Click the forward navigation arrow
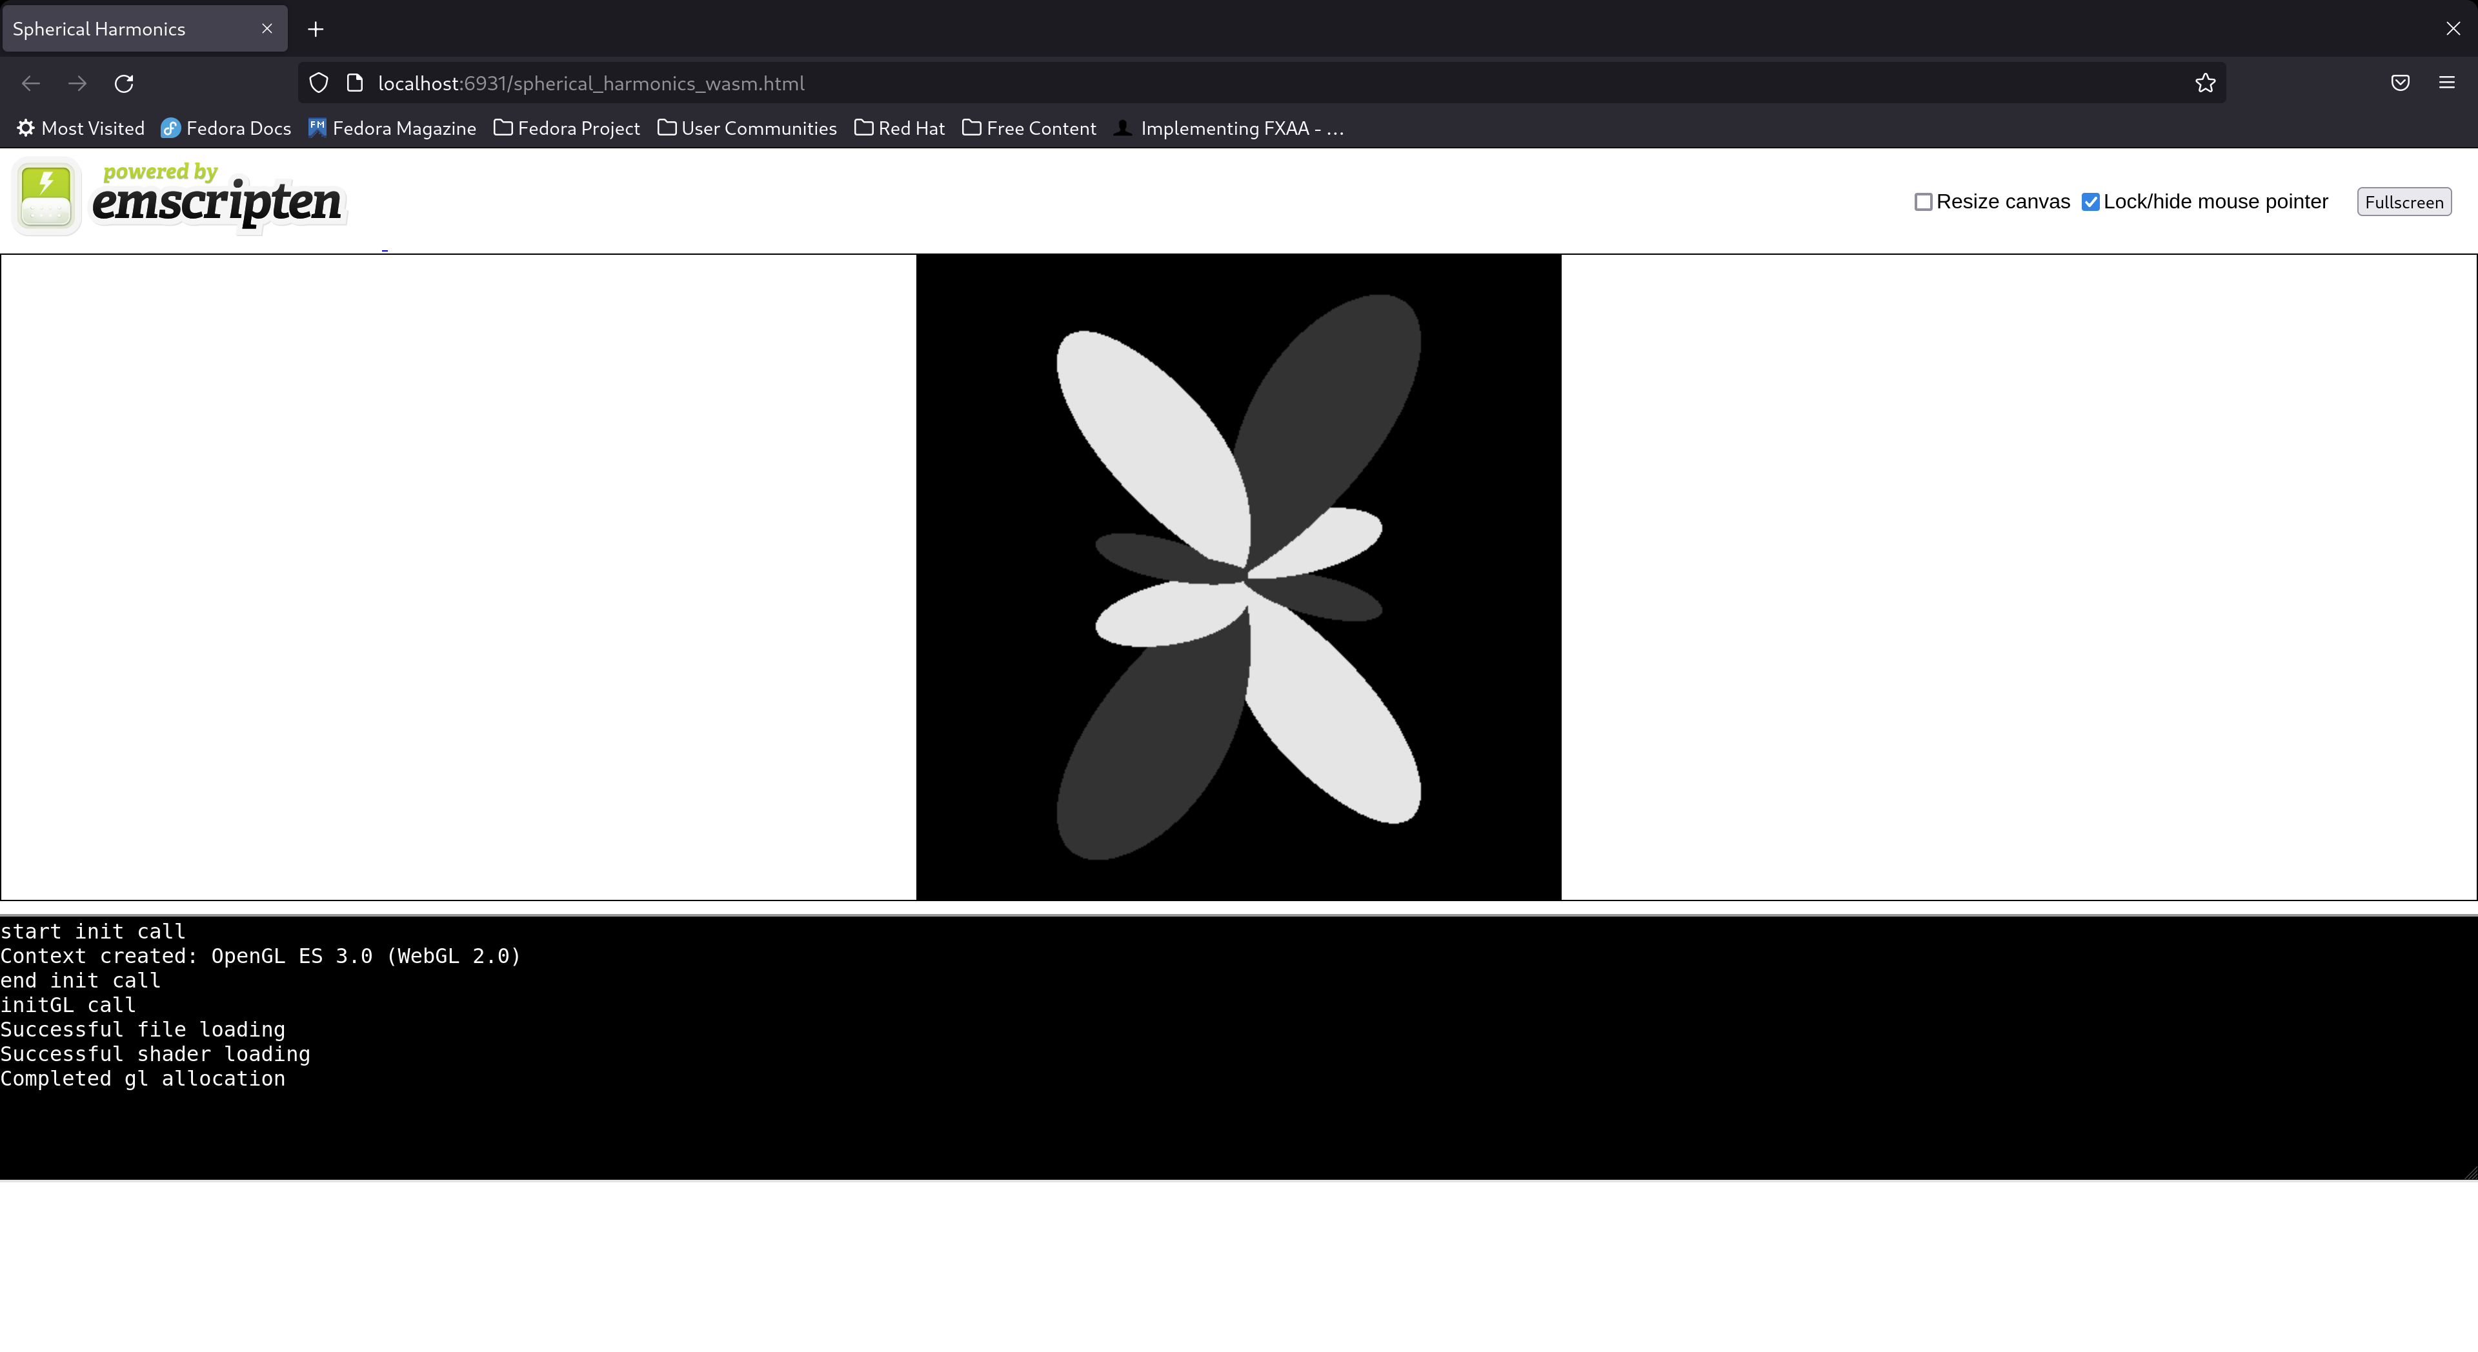 [77, 84]
